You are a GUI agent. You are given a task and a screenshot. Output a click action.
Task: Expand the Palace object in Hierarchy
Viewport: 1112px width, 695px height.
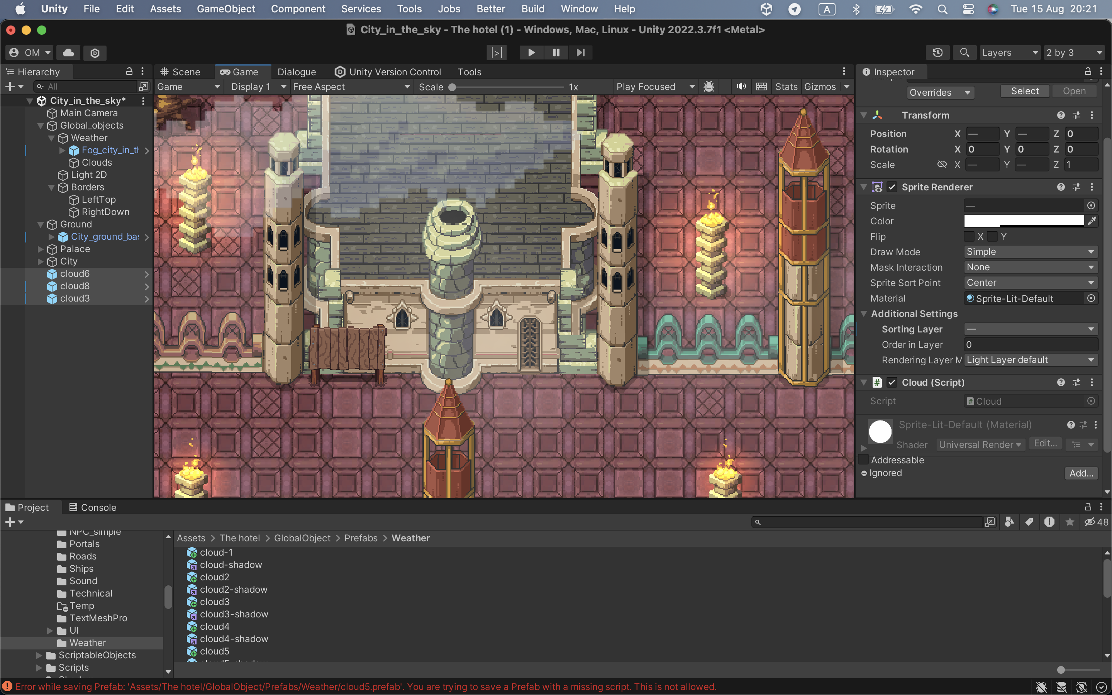point(41,249)
